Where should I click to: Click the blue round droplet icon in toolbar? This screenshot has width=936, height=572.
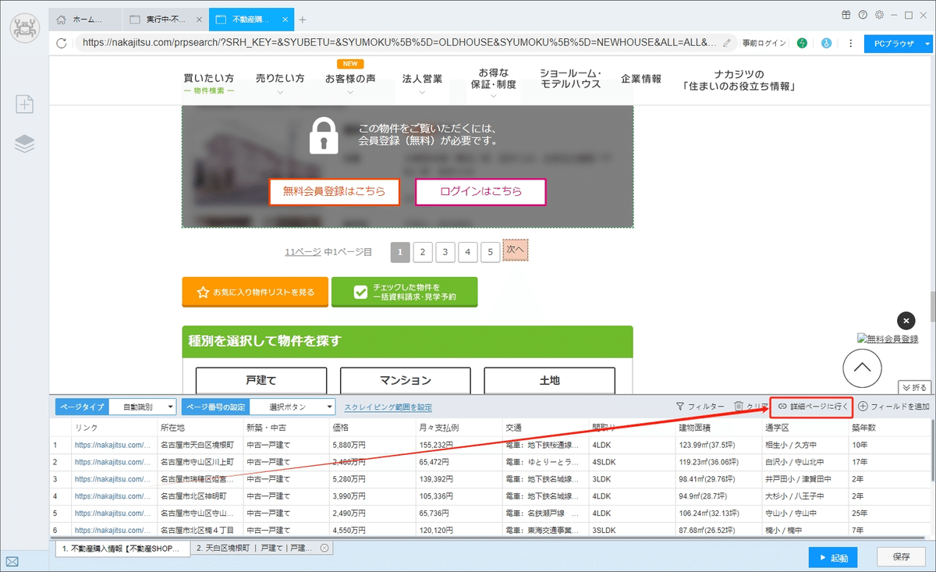(x=826, y=44)
